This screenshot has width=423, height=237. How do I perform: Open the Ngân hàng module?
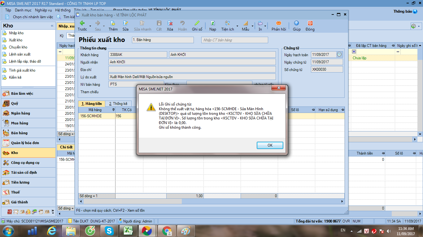coord(28,113)
